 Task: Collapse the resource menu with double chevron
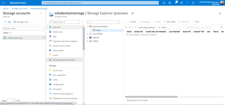(x=83, y=22)
